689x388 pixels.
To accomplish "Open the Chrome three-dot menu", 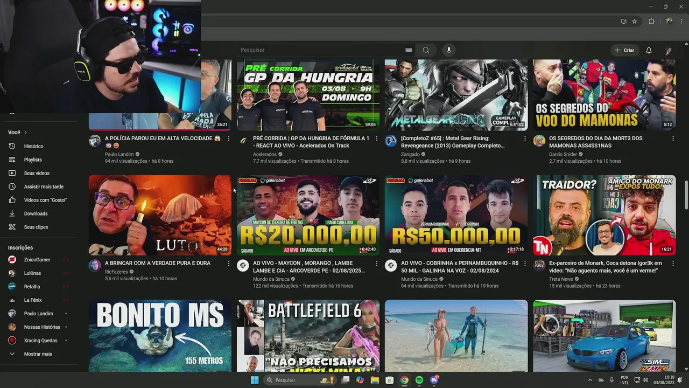I will click(x=681, y=22).
